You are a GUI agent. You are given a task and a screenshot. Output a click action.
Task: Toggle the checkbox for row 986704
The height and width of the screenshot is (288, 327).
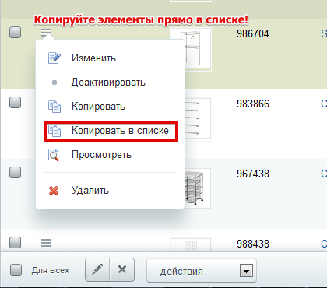click(x=15, y=33)
